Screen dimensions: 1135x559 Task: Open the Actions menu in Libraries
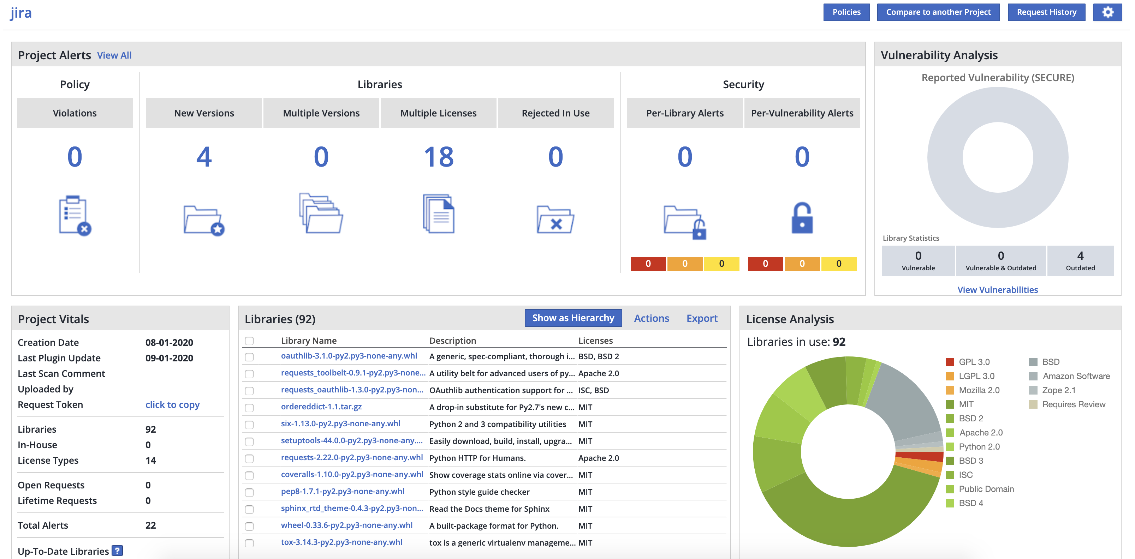(651, 318)
